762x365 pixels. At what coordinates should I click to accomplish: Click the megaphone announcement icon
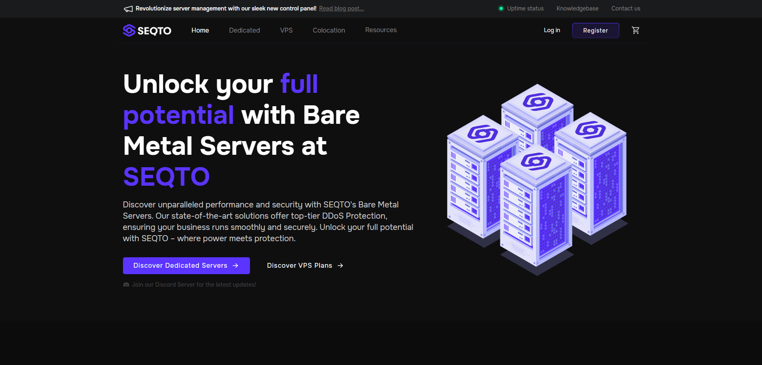pos(128,9)
